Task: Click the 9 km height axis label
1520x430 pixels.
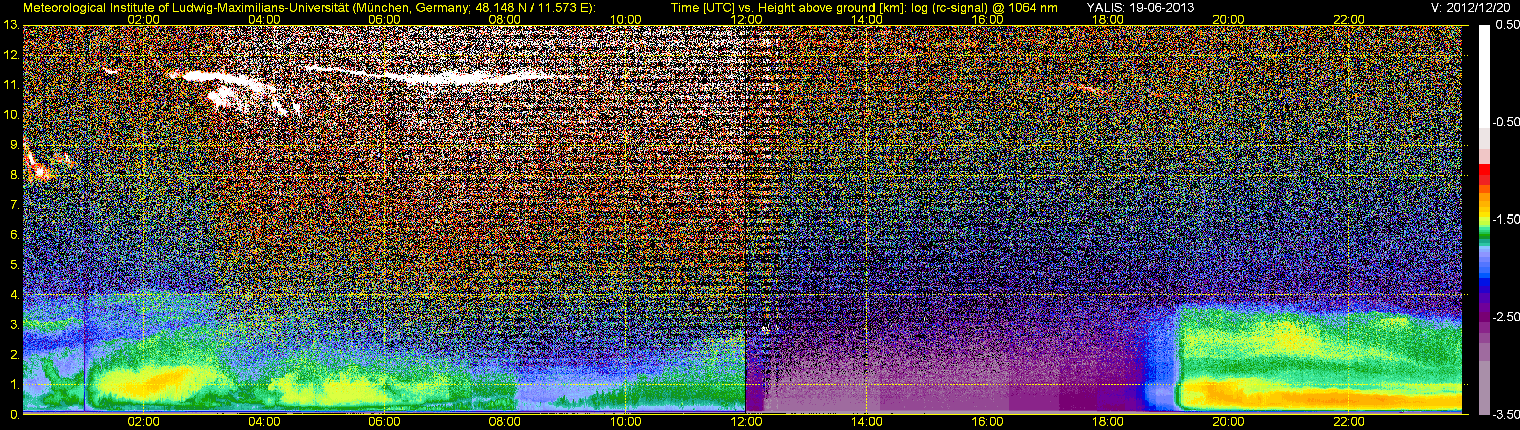Action: 14,145
